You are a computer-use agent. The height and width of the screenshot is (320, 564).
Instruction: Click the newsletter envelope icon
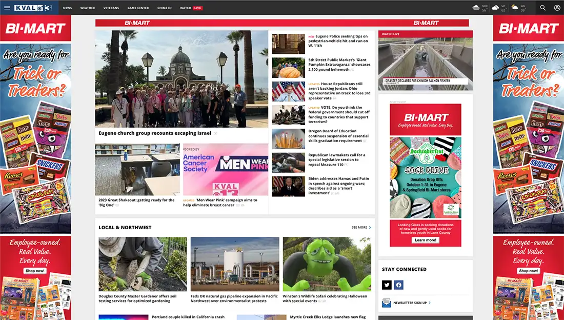pos(386,303)
